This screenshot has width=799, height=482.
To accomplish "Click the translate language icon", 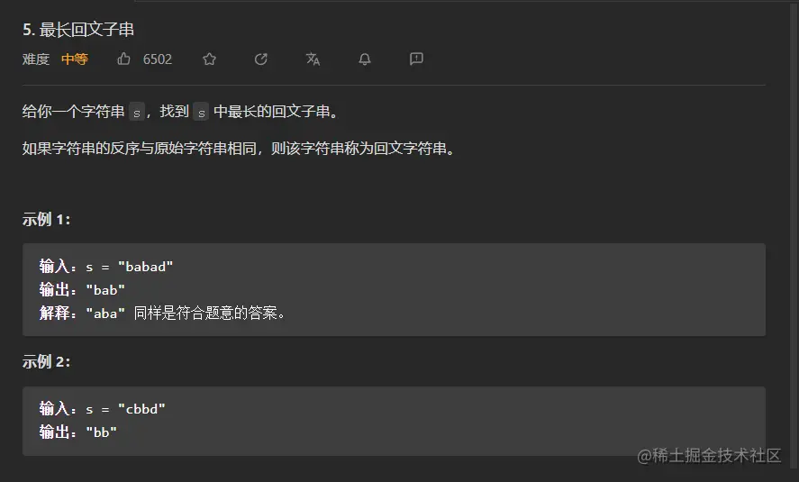I will [x=313, y=59].
